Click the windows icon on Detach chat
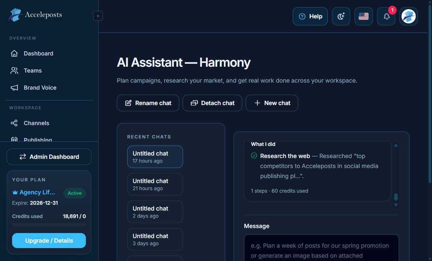Image resolution: width=432 pixels, height=261 pixels. [194, 103]
